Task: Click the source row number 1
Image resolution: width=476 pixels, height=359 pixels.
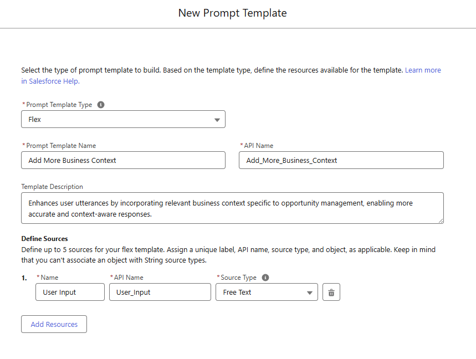Action: [x=24, y=278]
